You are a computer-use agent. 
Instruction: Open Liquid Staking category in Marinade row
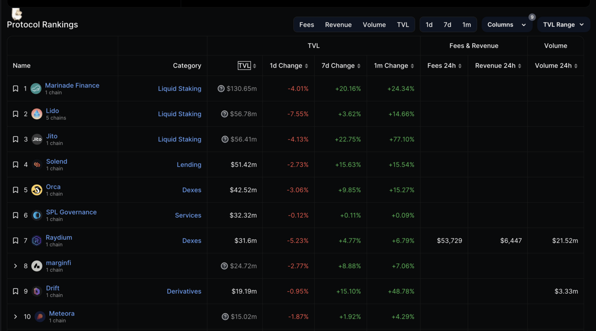179,88
